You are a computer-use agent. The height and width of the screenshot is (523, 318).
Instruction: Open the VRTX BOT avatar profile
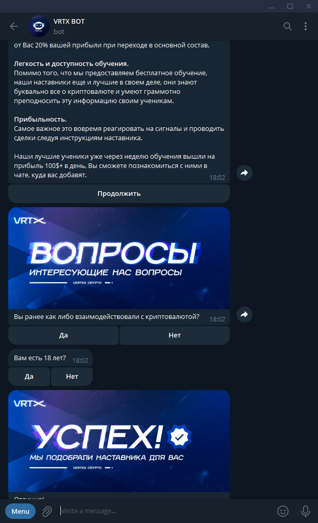[39, 26]
